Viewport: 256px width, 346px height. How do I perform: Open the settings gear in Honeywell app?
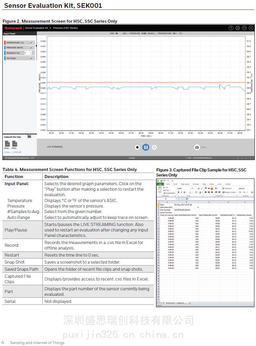click(238, 28)
